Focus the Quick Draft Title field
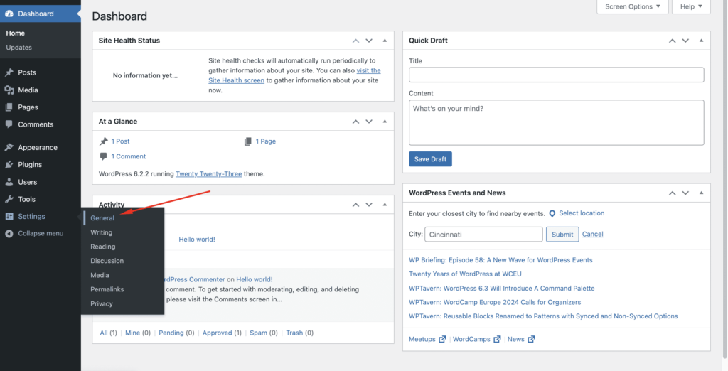 (x=556, y=75)
